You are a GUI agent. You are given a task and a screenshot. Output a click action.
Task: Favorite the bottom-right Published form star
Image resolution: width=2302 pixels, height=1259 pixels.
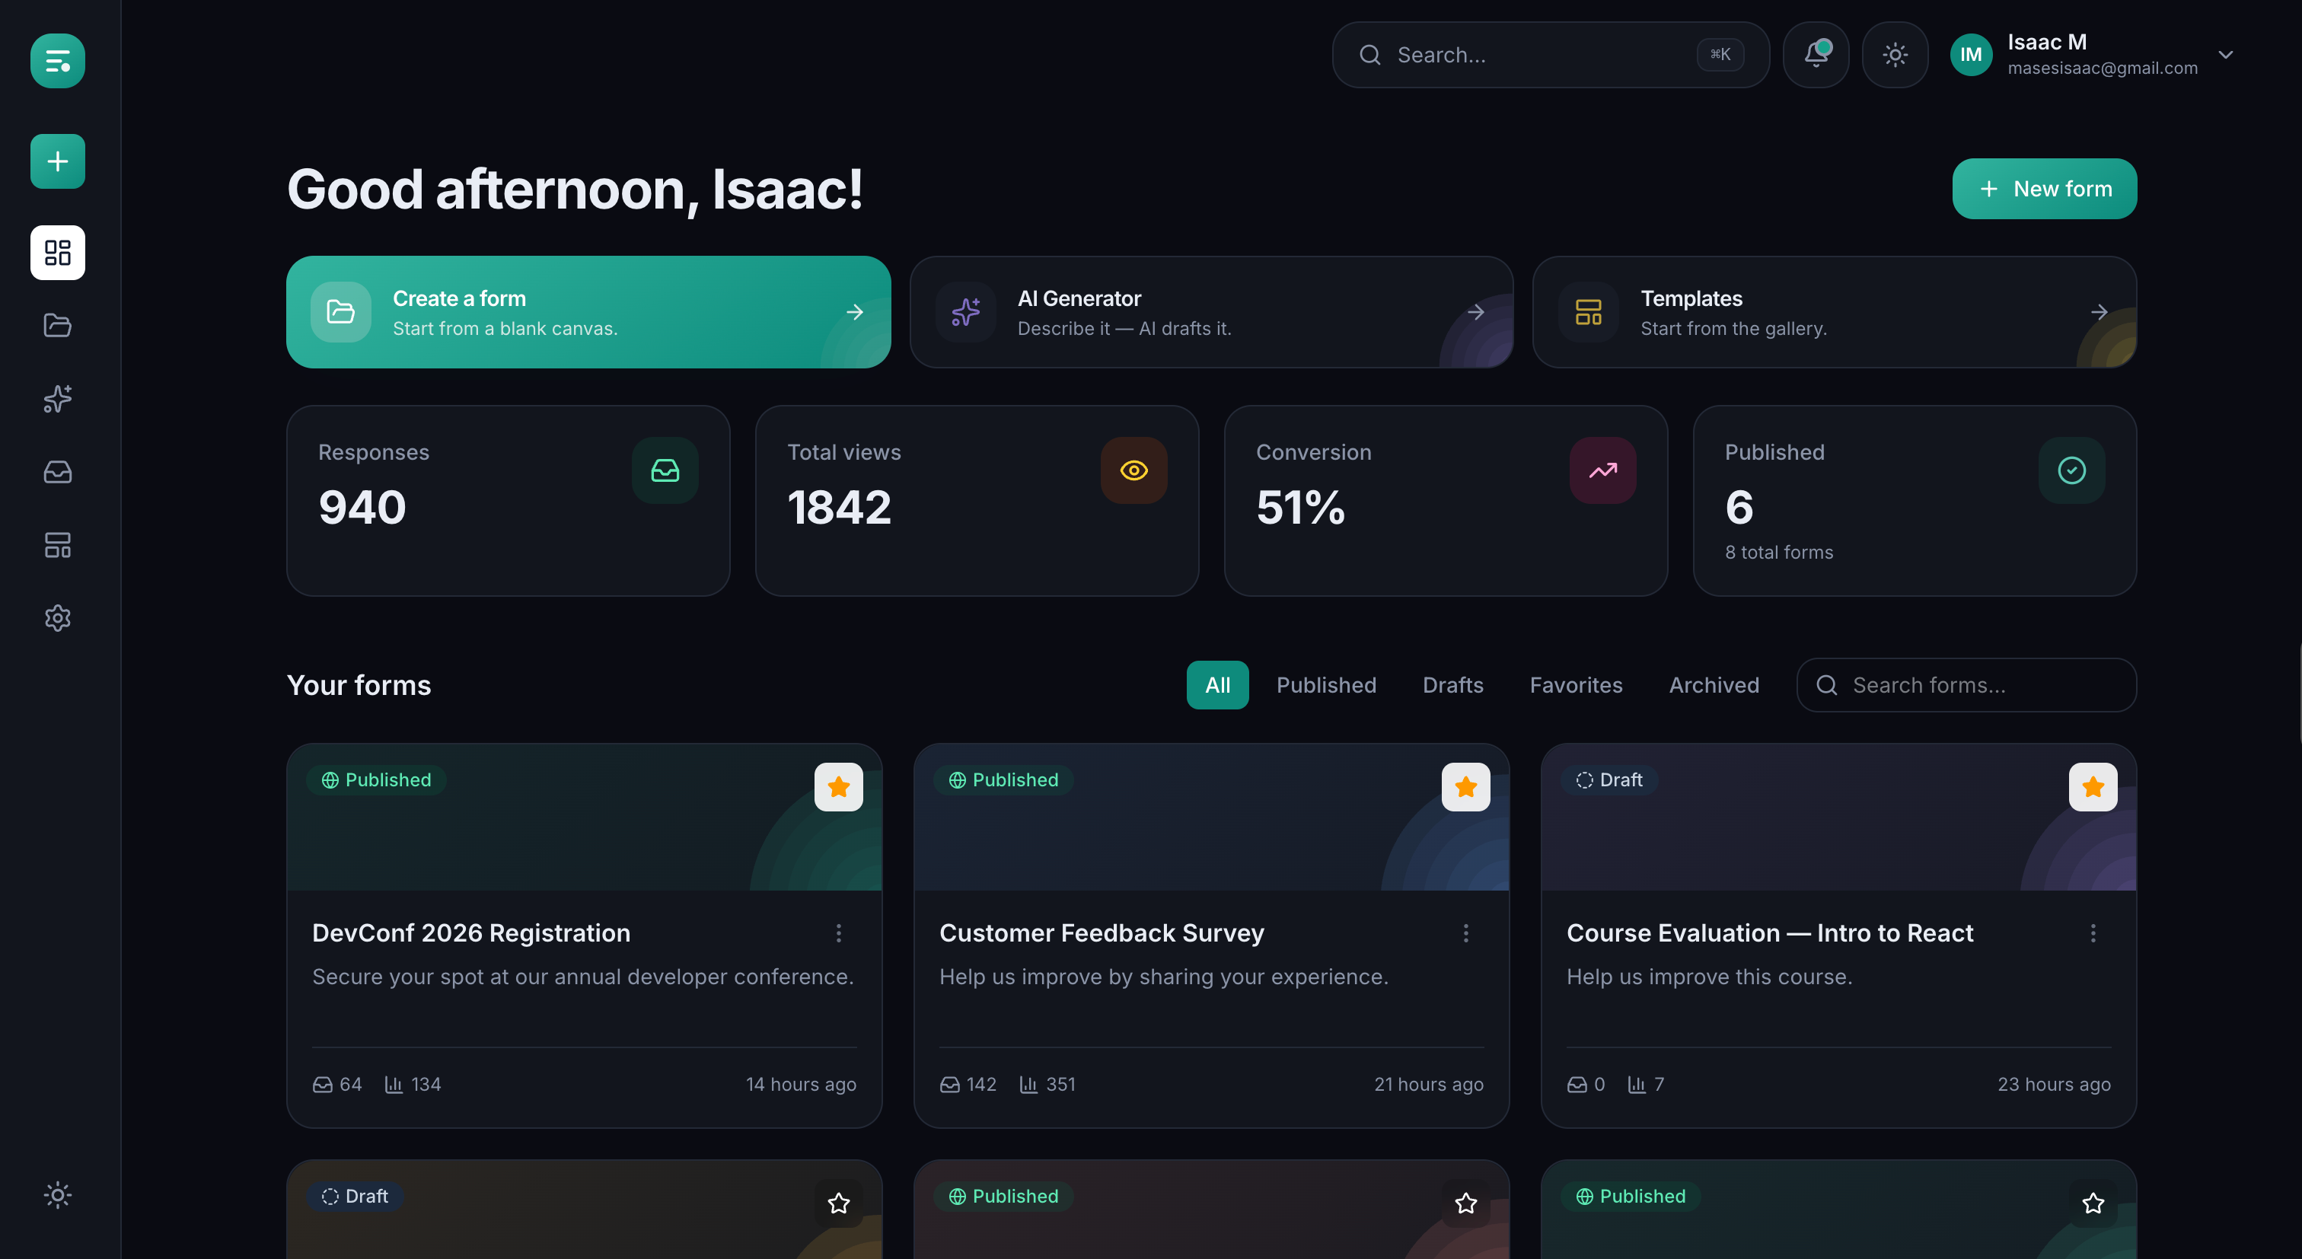click(2093, 1203)
